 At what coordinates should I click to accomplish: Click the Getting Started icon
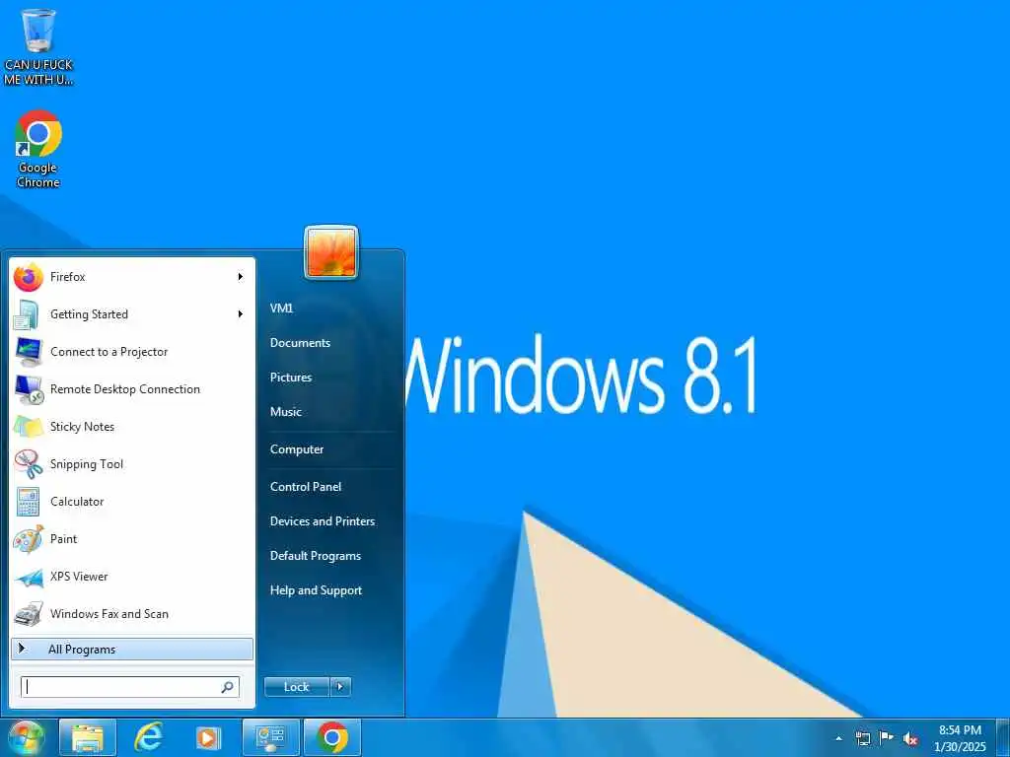(28, 314)
